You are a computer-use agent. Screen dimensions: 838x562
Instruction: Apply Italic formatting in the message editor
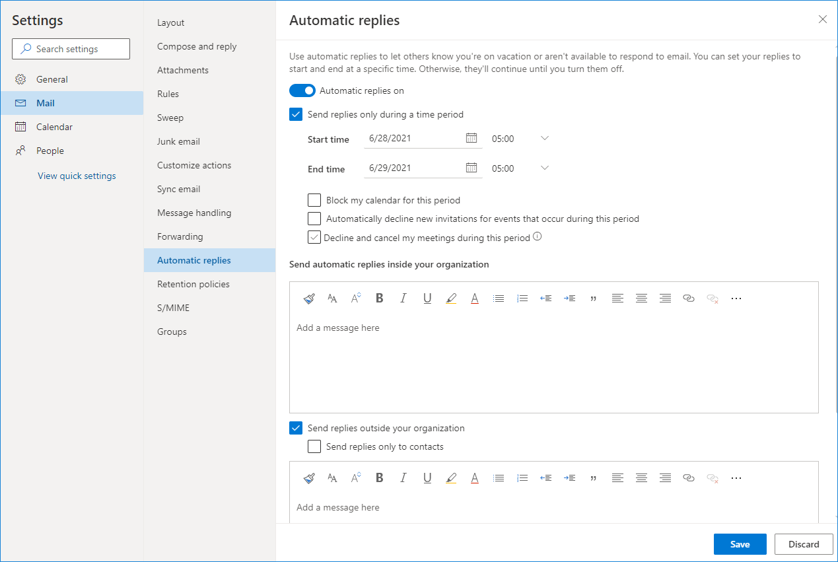point(403,298)
